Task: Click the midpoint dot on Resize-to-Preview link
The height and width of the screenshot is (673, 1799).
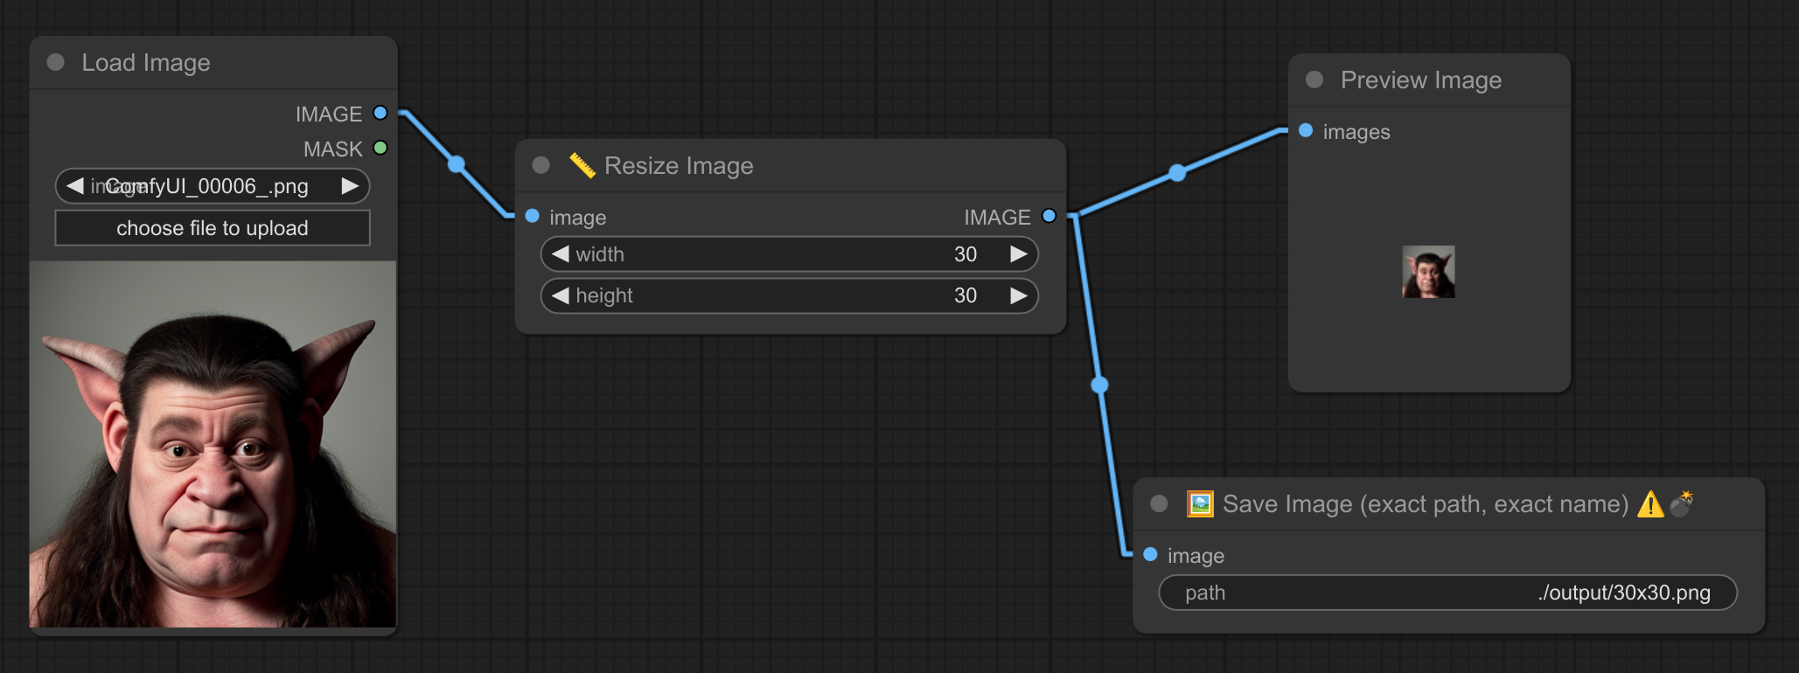Action: pos(1178,172)
